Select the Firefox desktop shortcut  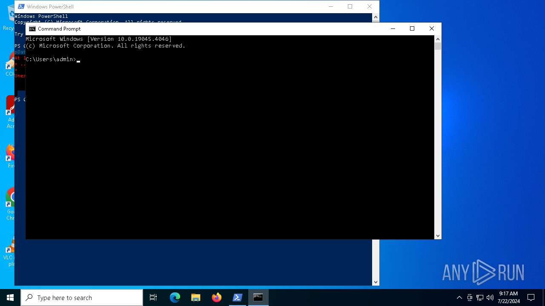point(10,156)
